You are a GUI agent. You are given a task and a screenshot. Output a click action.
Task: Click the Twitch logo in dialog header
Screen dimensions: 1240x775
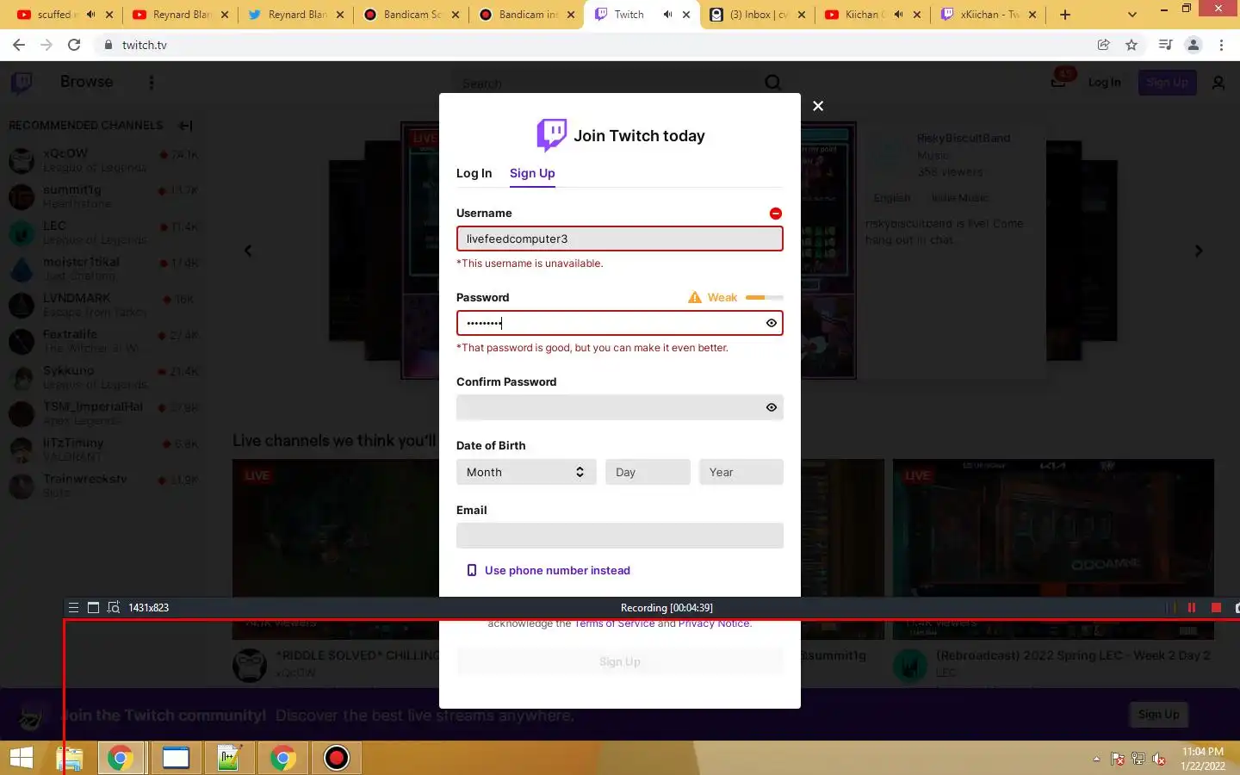coord(552,135)
